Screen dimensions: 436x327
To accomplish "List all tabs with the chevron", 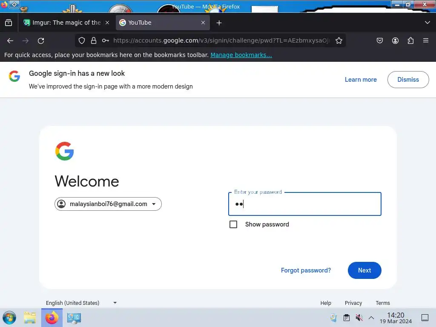I will coord(427,23).
